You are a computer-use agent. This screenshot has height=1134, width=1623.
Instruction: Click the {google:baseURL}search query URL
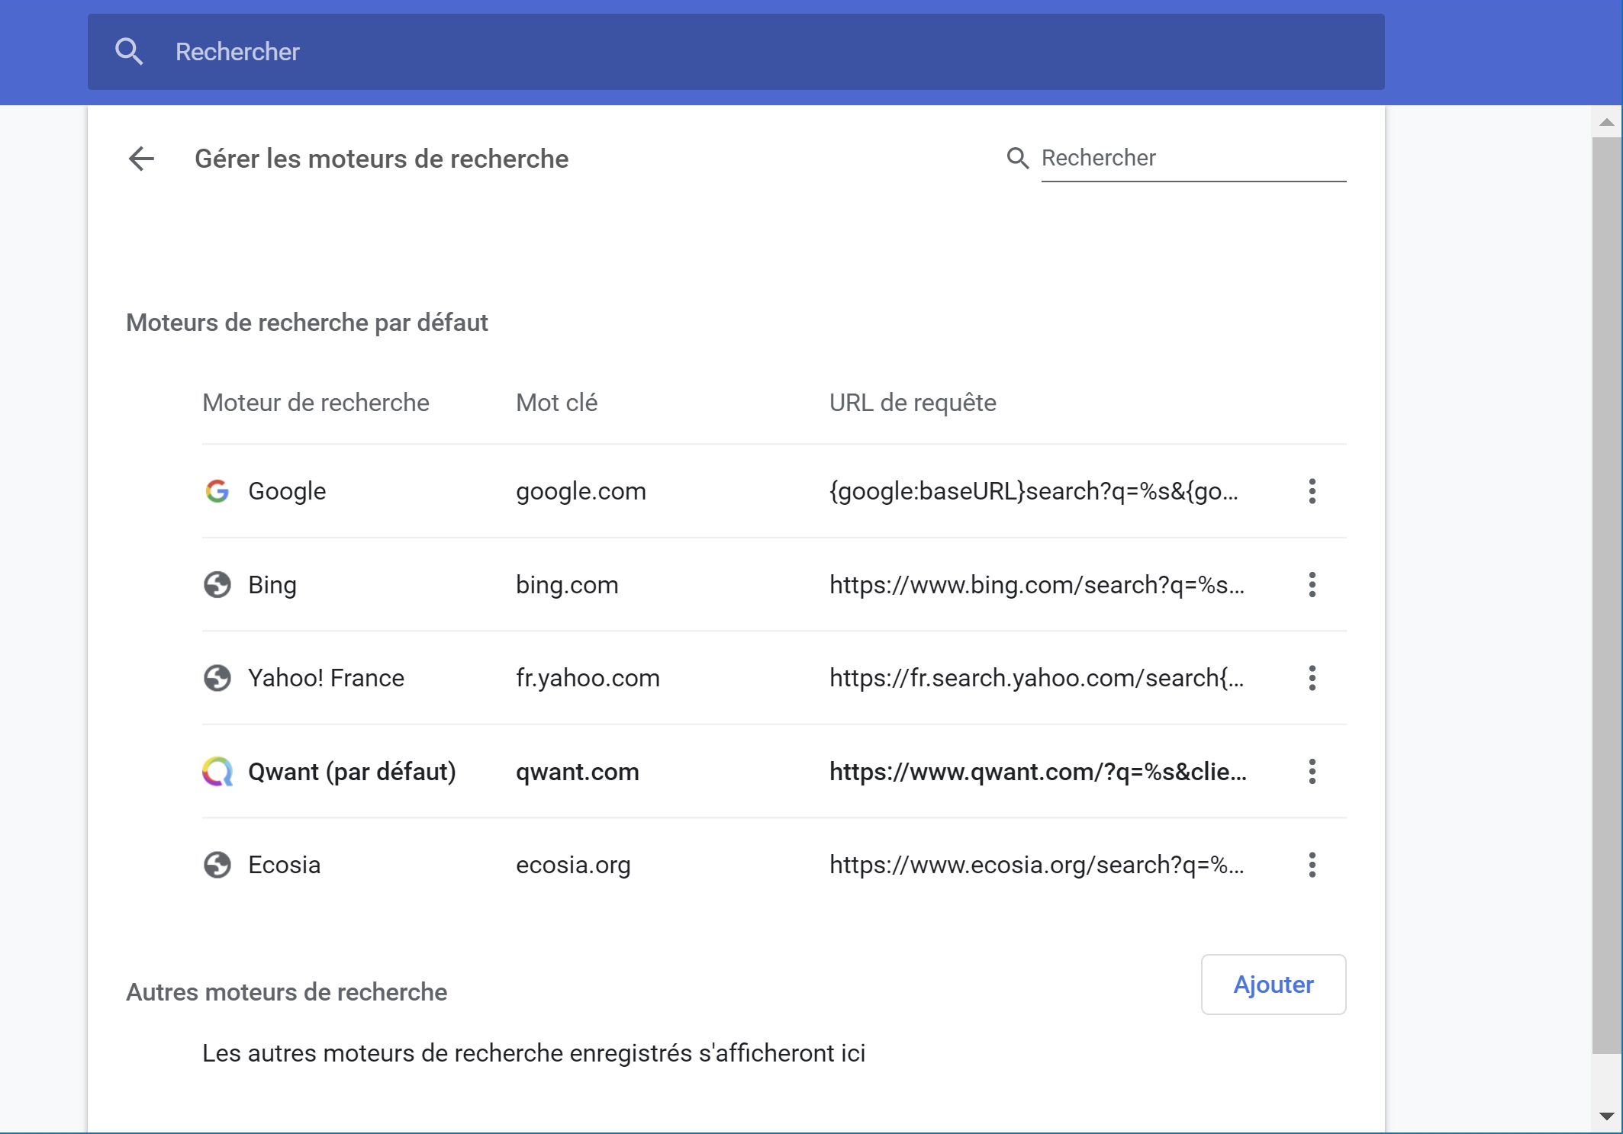(1034, 491)
